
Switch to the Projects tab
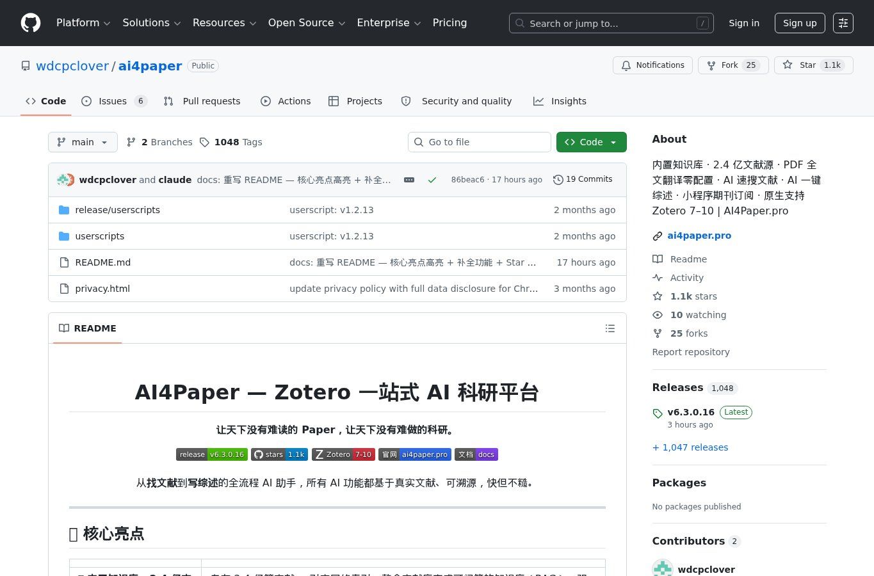pyautogui.click(x=355, y=101)
